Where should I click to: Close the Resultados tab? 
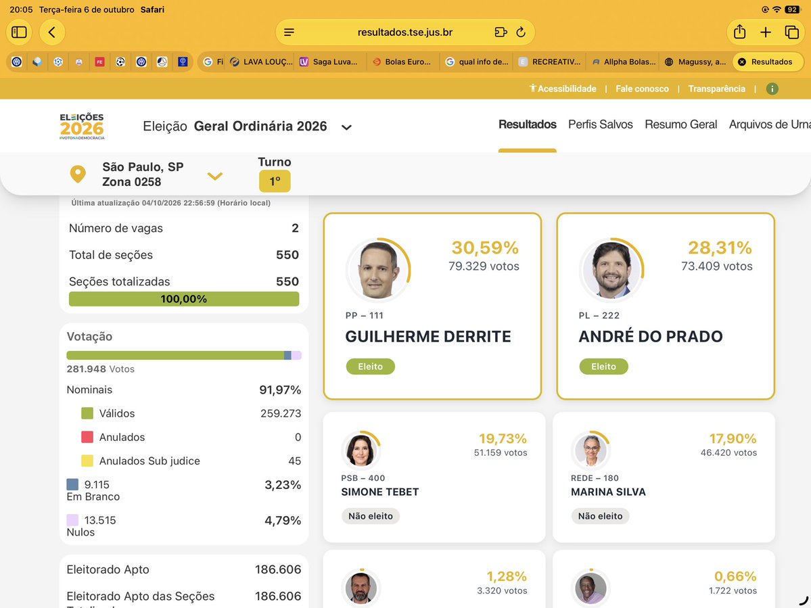pos(742,62)
